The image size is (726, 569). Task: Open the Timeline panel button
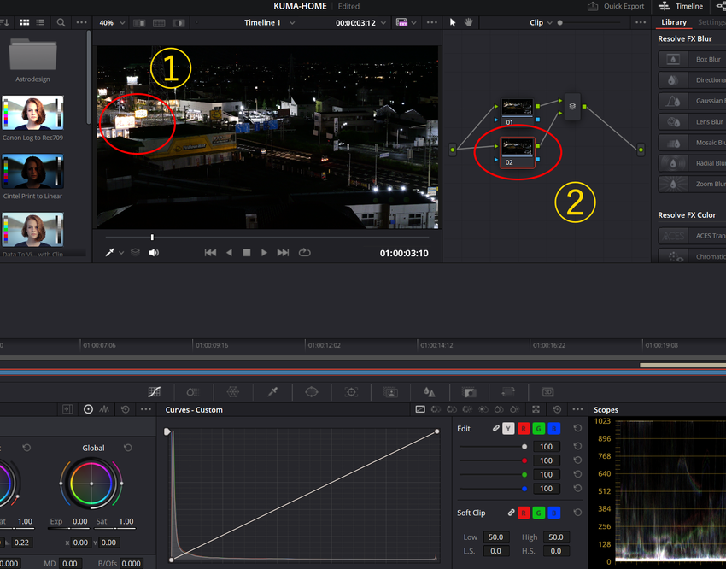(x=681, y=6)
